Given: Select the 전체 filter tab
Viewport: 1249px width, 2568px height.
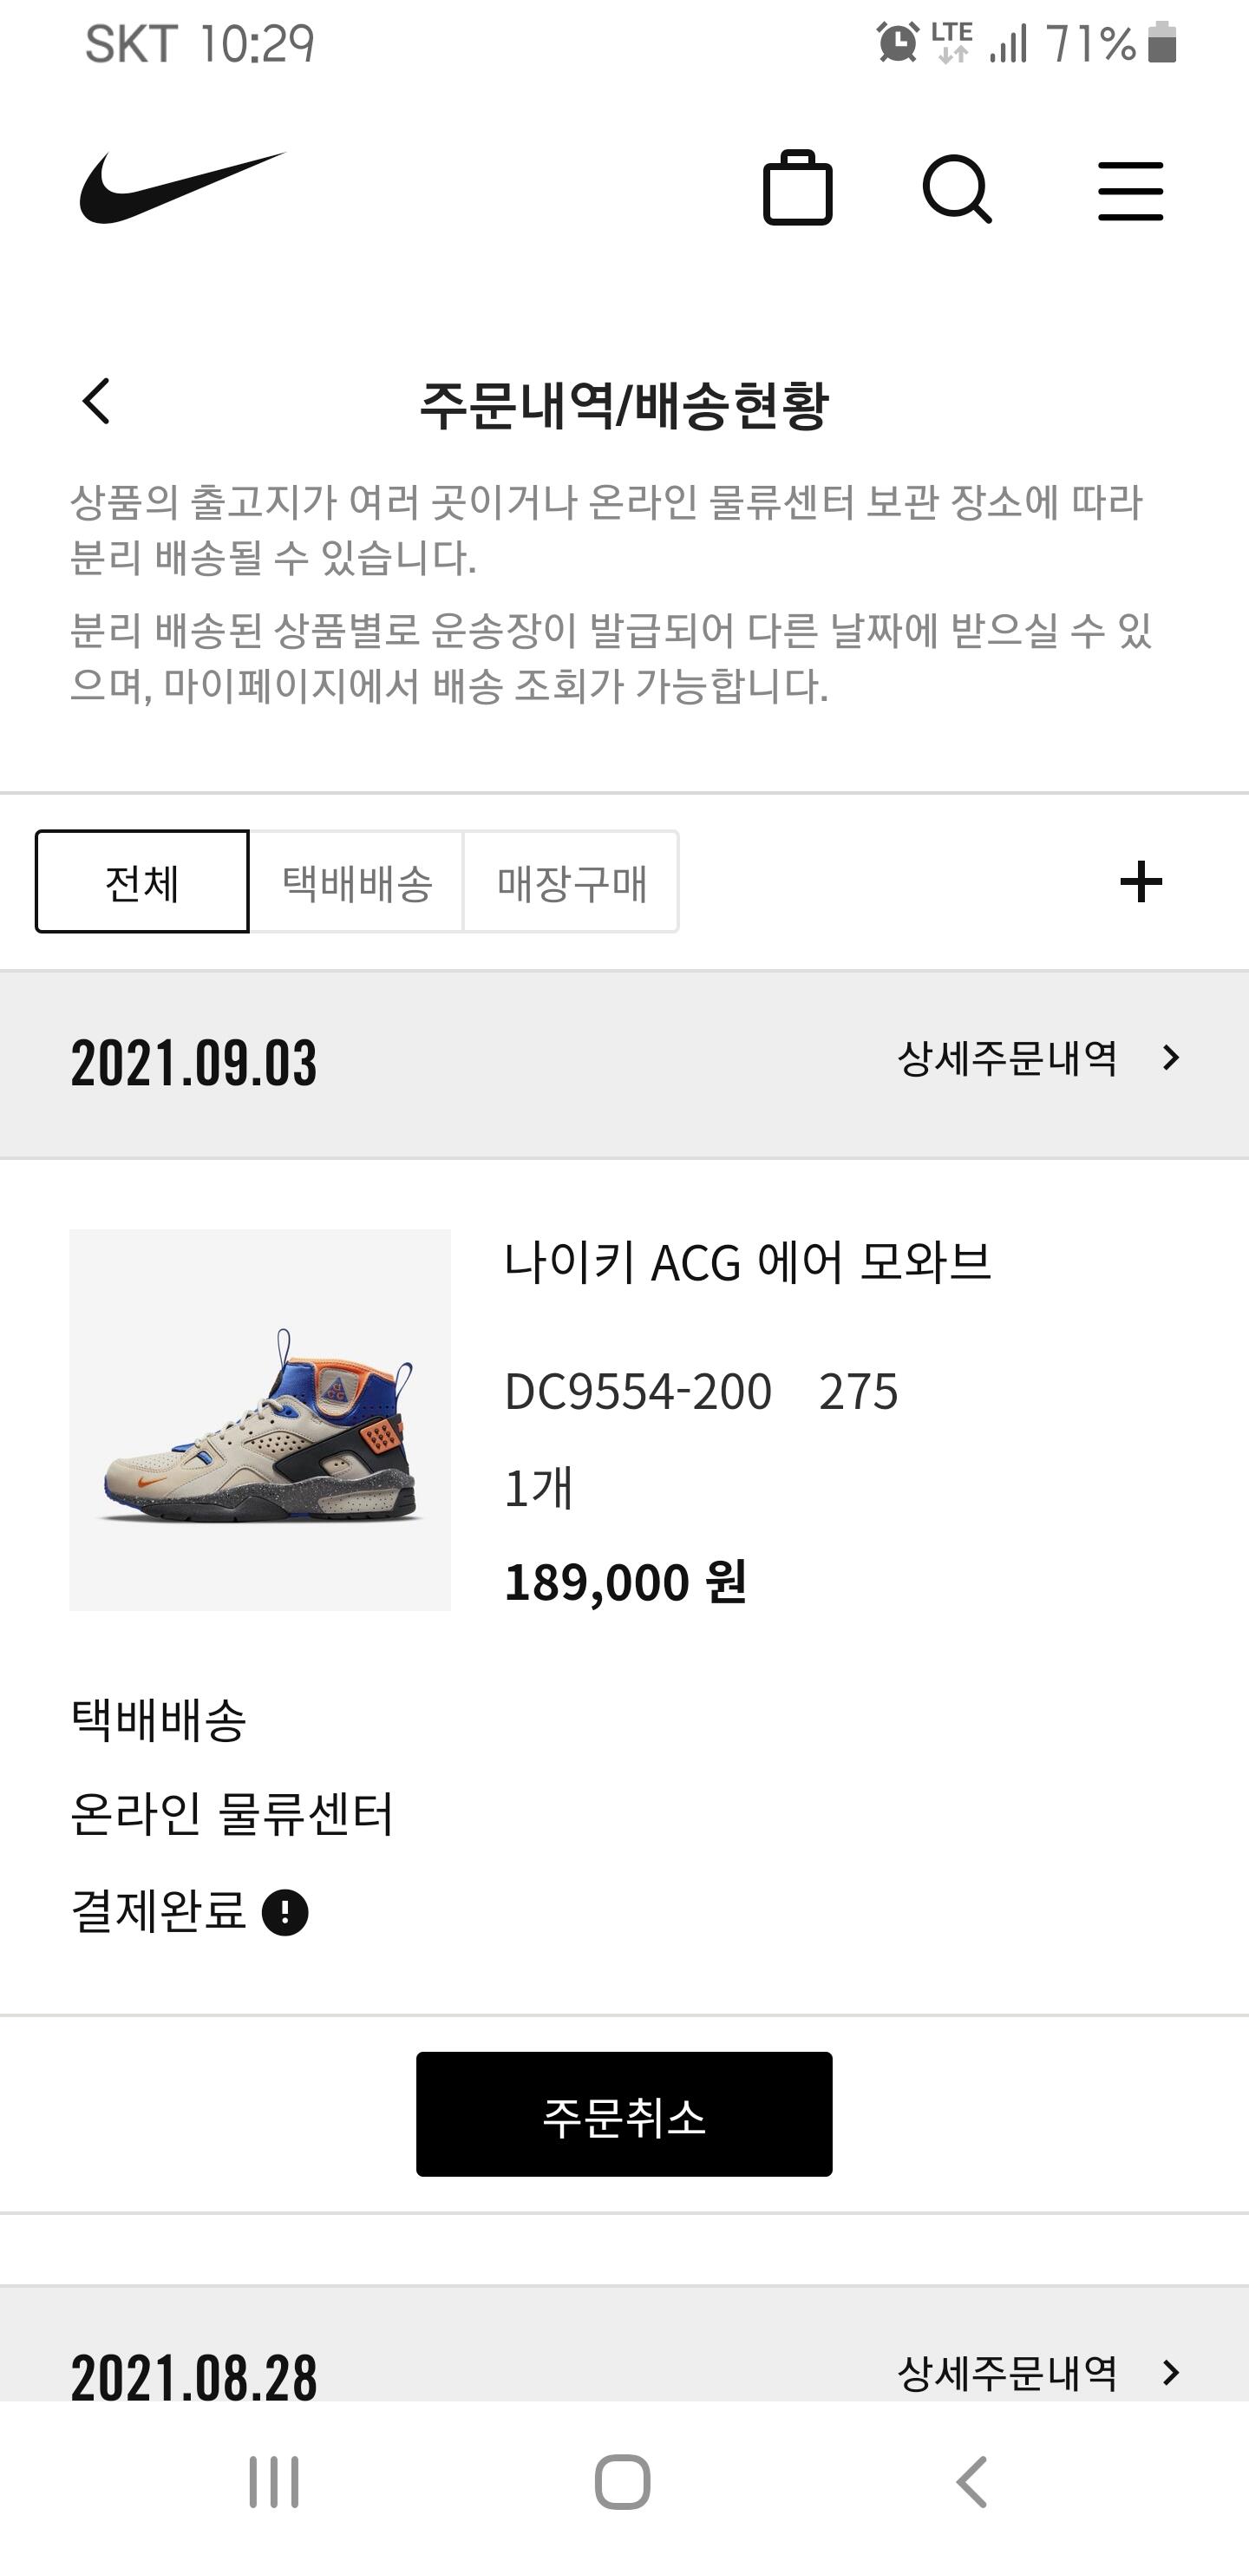Looking at the screenshot, I should tap(142, 882).
